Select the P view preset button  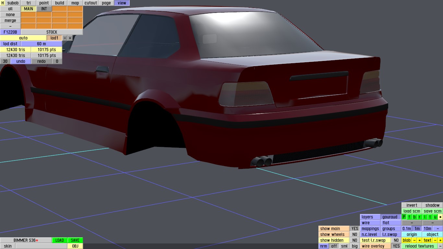pyautogui.click(x=404, y=217)
